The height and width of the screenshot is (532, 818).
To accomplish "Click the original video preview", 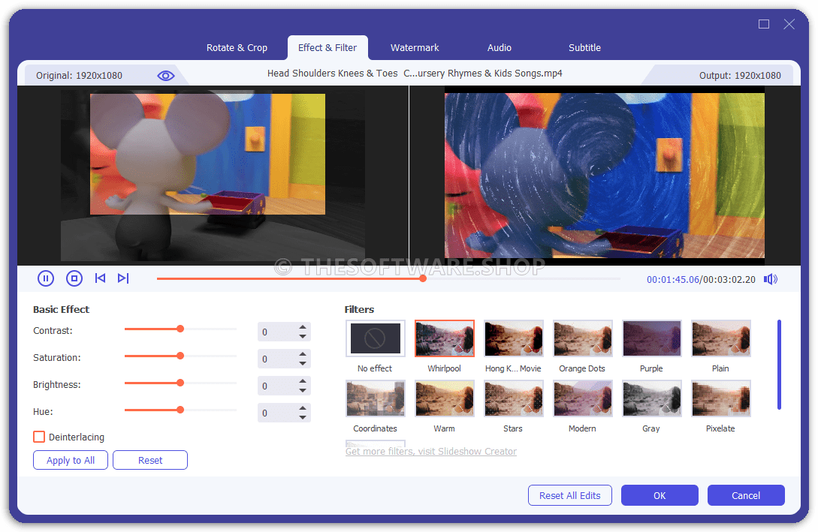I will [213, 176].
